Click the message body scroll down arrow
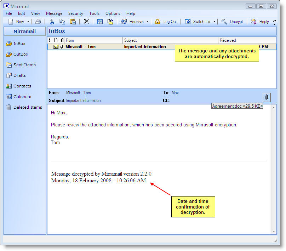Screen dimensions: 286x251 tap(274, 231)
